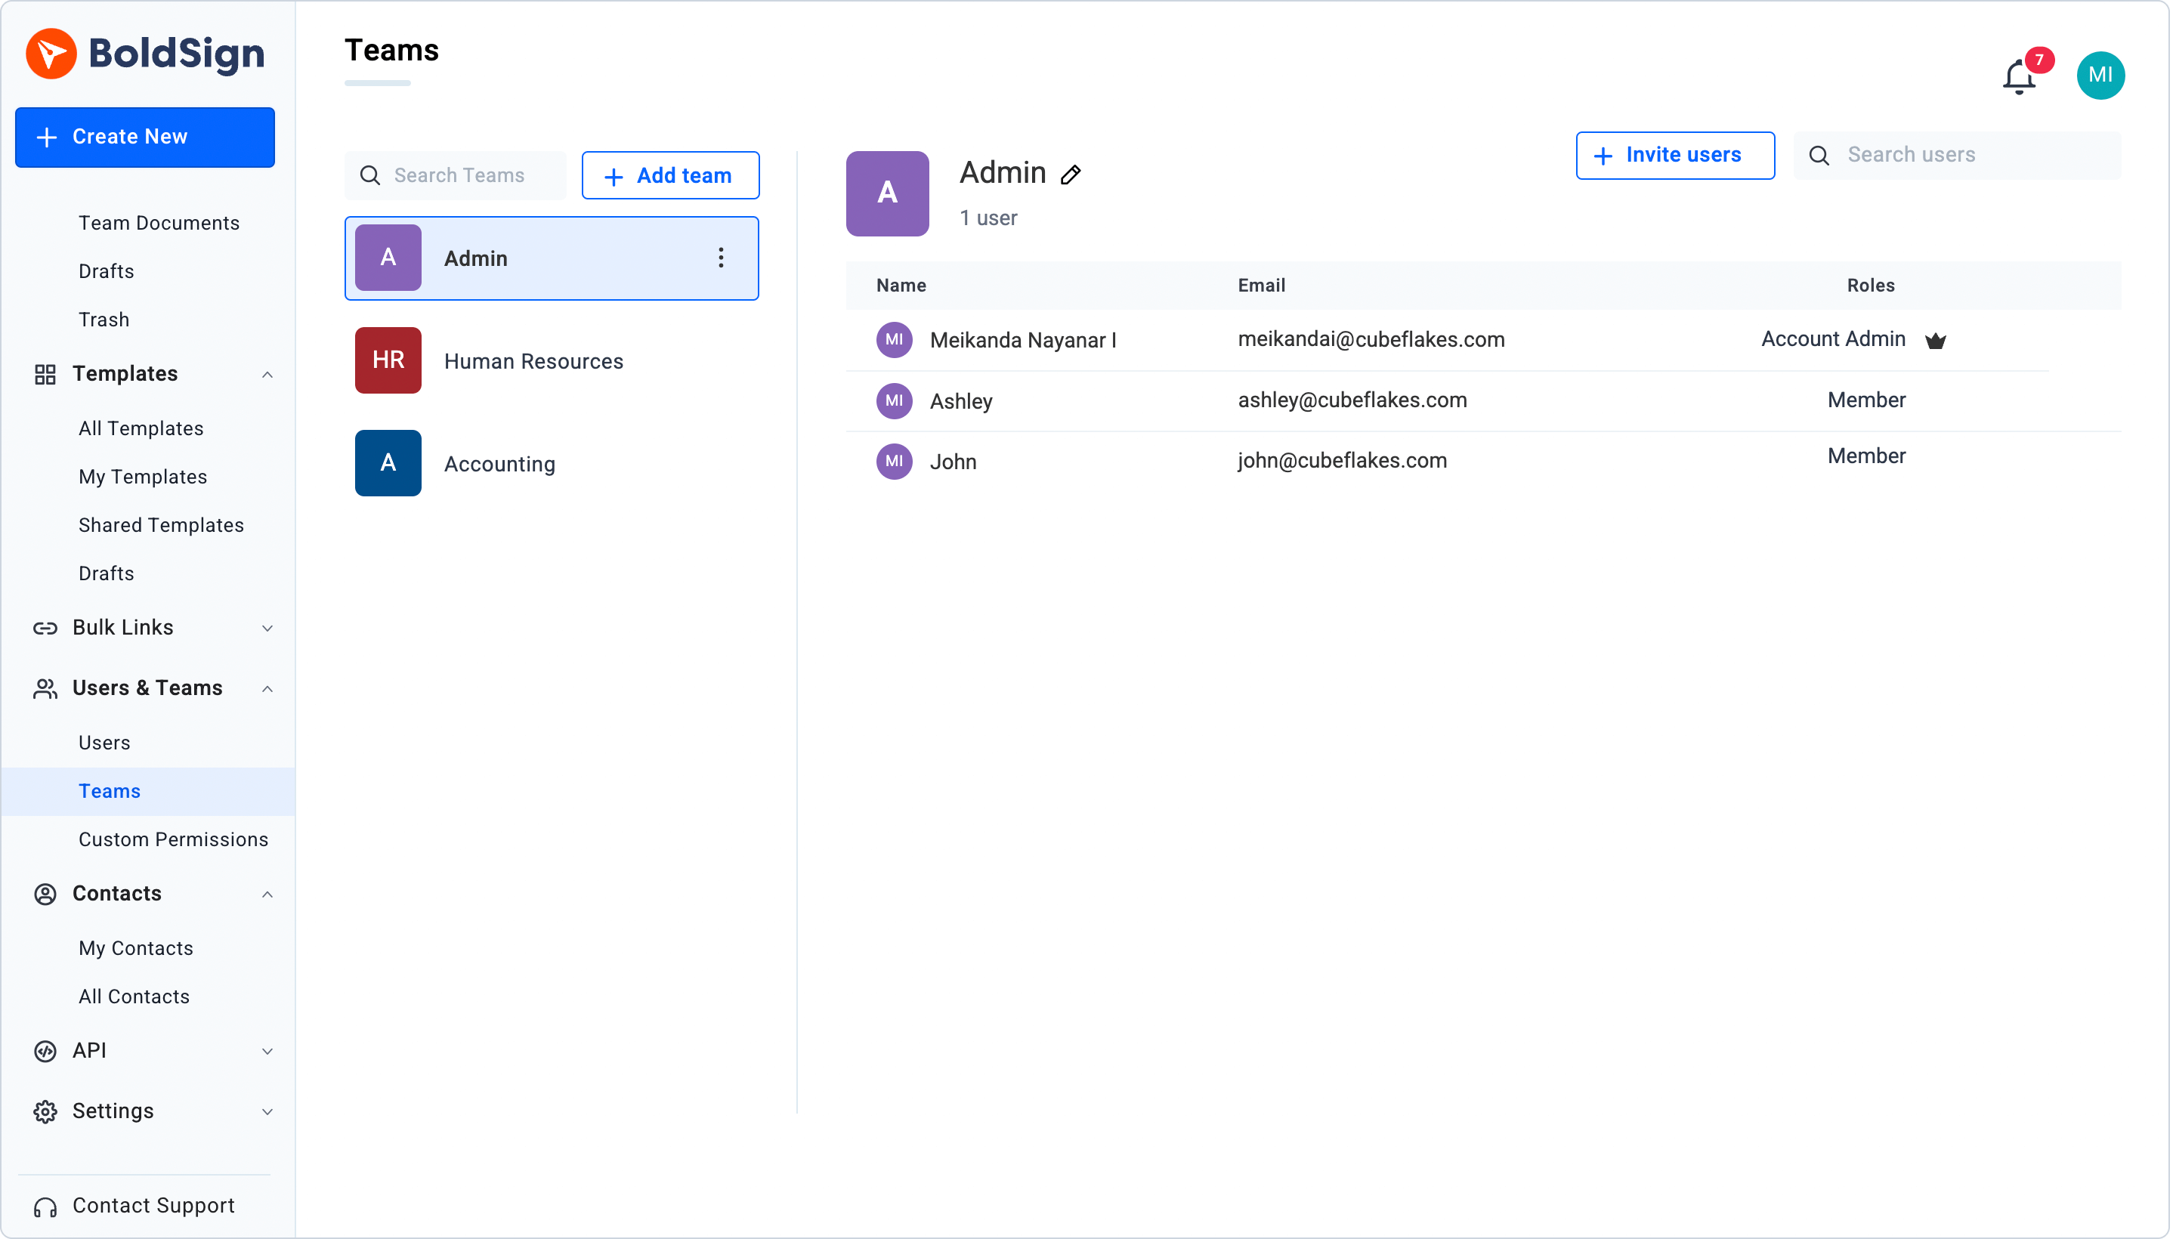Focus the Search Teams field
Image resolution: width=2176 pixels, height=1239 pixels.
(x=457, y=176)
